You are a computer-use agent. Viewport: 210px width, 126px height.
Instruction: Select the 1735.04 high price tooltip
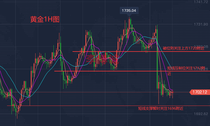coord(129,11)
